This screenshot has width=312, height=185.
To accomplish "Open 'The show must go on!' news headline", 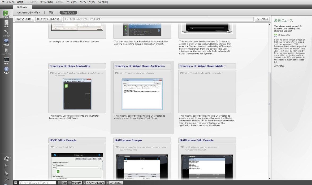I will [x=288, y=28].
